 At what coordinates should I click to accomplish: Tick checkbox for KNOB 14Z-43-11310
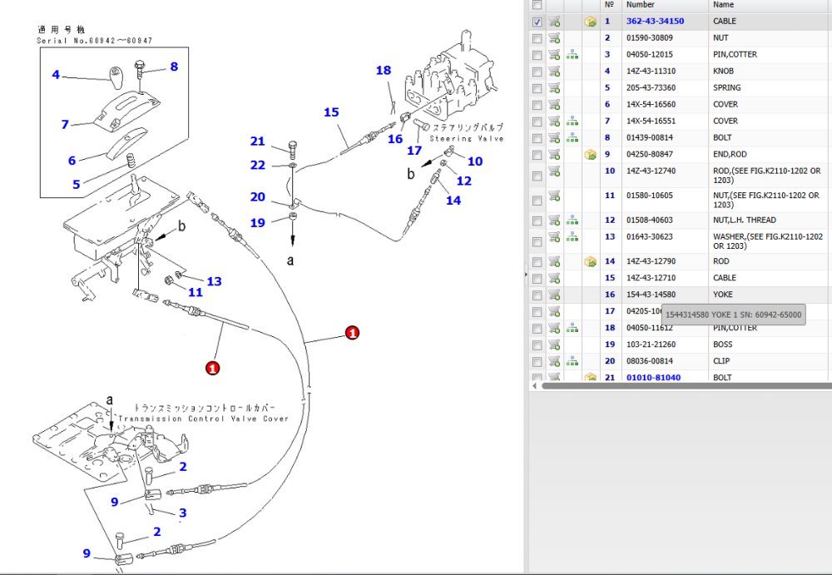537,72
